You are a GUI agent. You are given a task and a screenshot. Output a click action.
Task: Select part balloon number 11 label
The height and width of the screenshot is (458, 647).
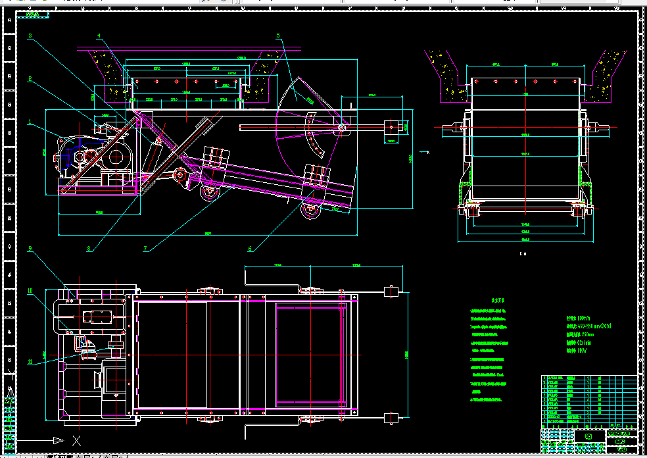click(30, 362)
